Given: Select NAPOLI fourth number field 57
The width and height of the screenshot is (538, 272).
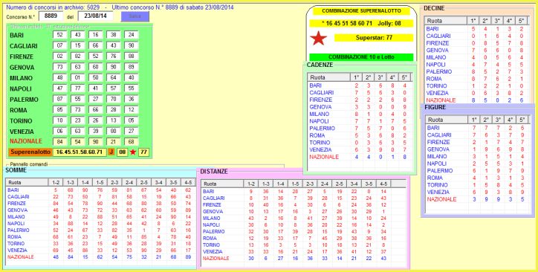Looking at the screenshot, I should tap(113, 88).
